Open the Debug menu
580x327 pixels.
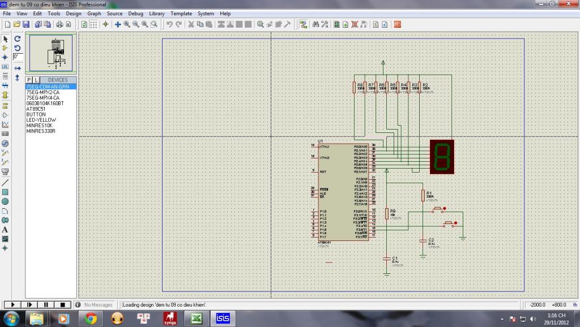pos(135,14)
